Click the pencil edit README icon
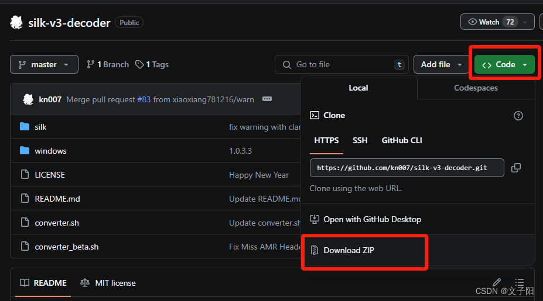 [x=497, y=282]
